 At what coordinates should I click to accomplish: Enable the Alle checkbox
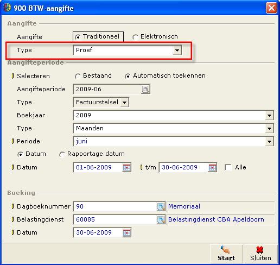(x=228, y=167)
